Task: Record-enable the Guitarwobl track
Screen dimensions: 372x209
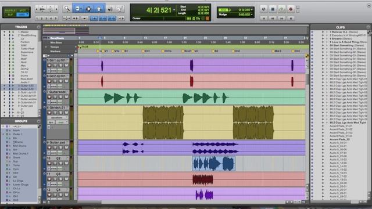Action: [x=49, y=97]
